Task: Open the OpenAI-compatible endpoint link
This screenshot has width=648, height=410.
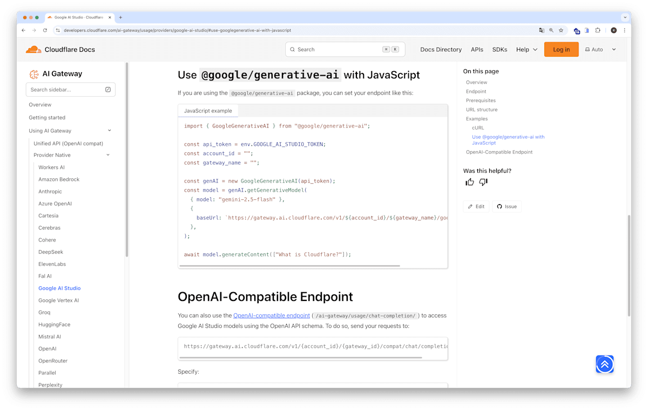Action: click(272, 315)
